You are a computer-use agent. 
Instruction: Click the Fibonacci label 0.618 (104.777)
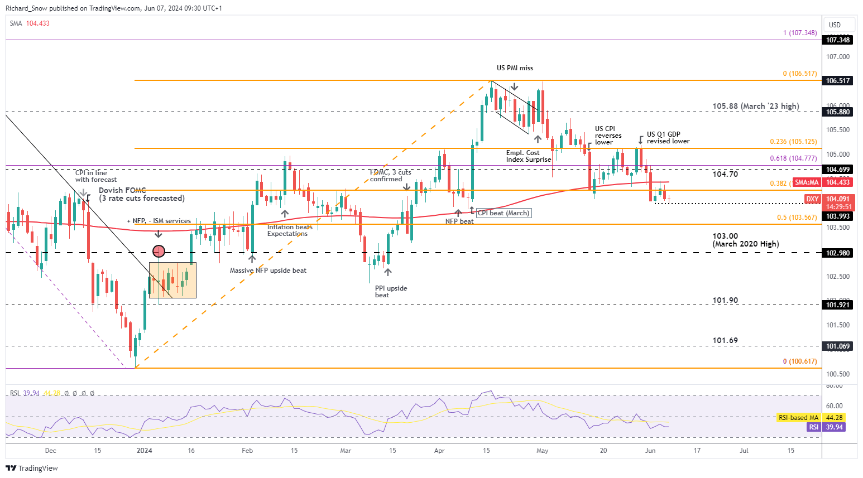pos(793,158)
